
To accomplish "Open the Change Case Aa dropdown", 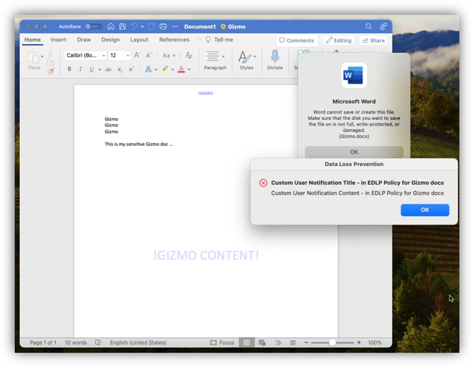I will [x=169, y=56].
